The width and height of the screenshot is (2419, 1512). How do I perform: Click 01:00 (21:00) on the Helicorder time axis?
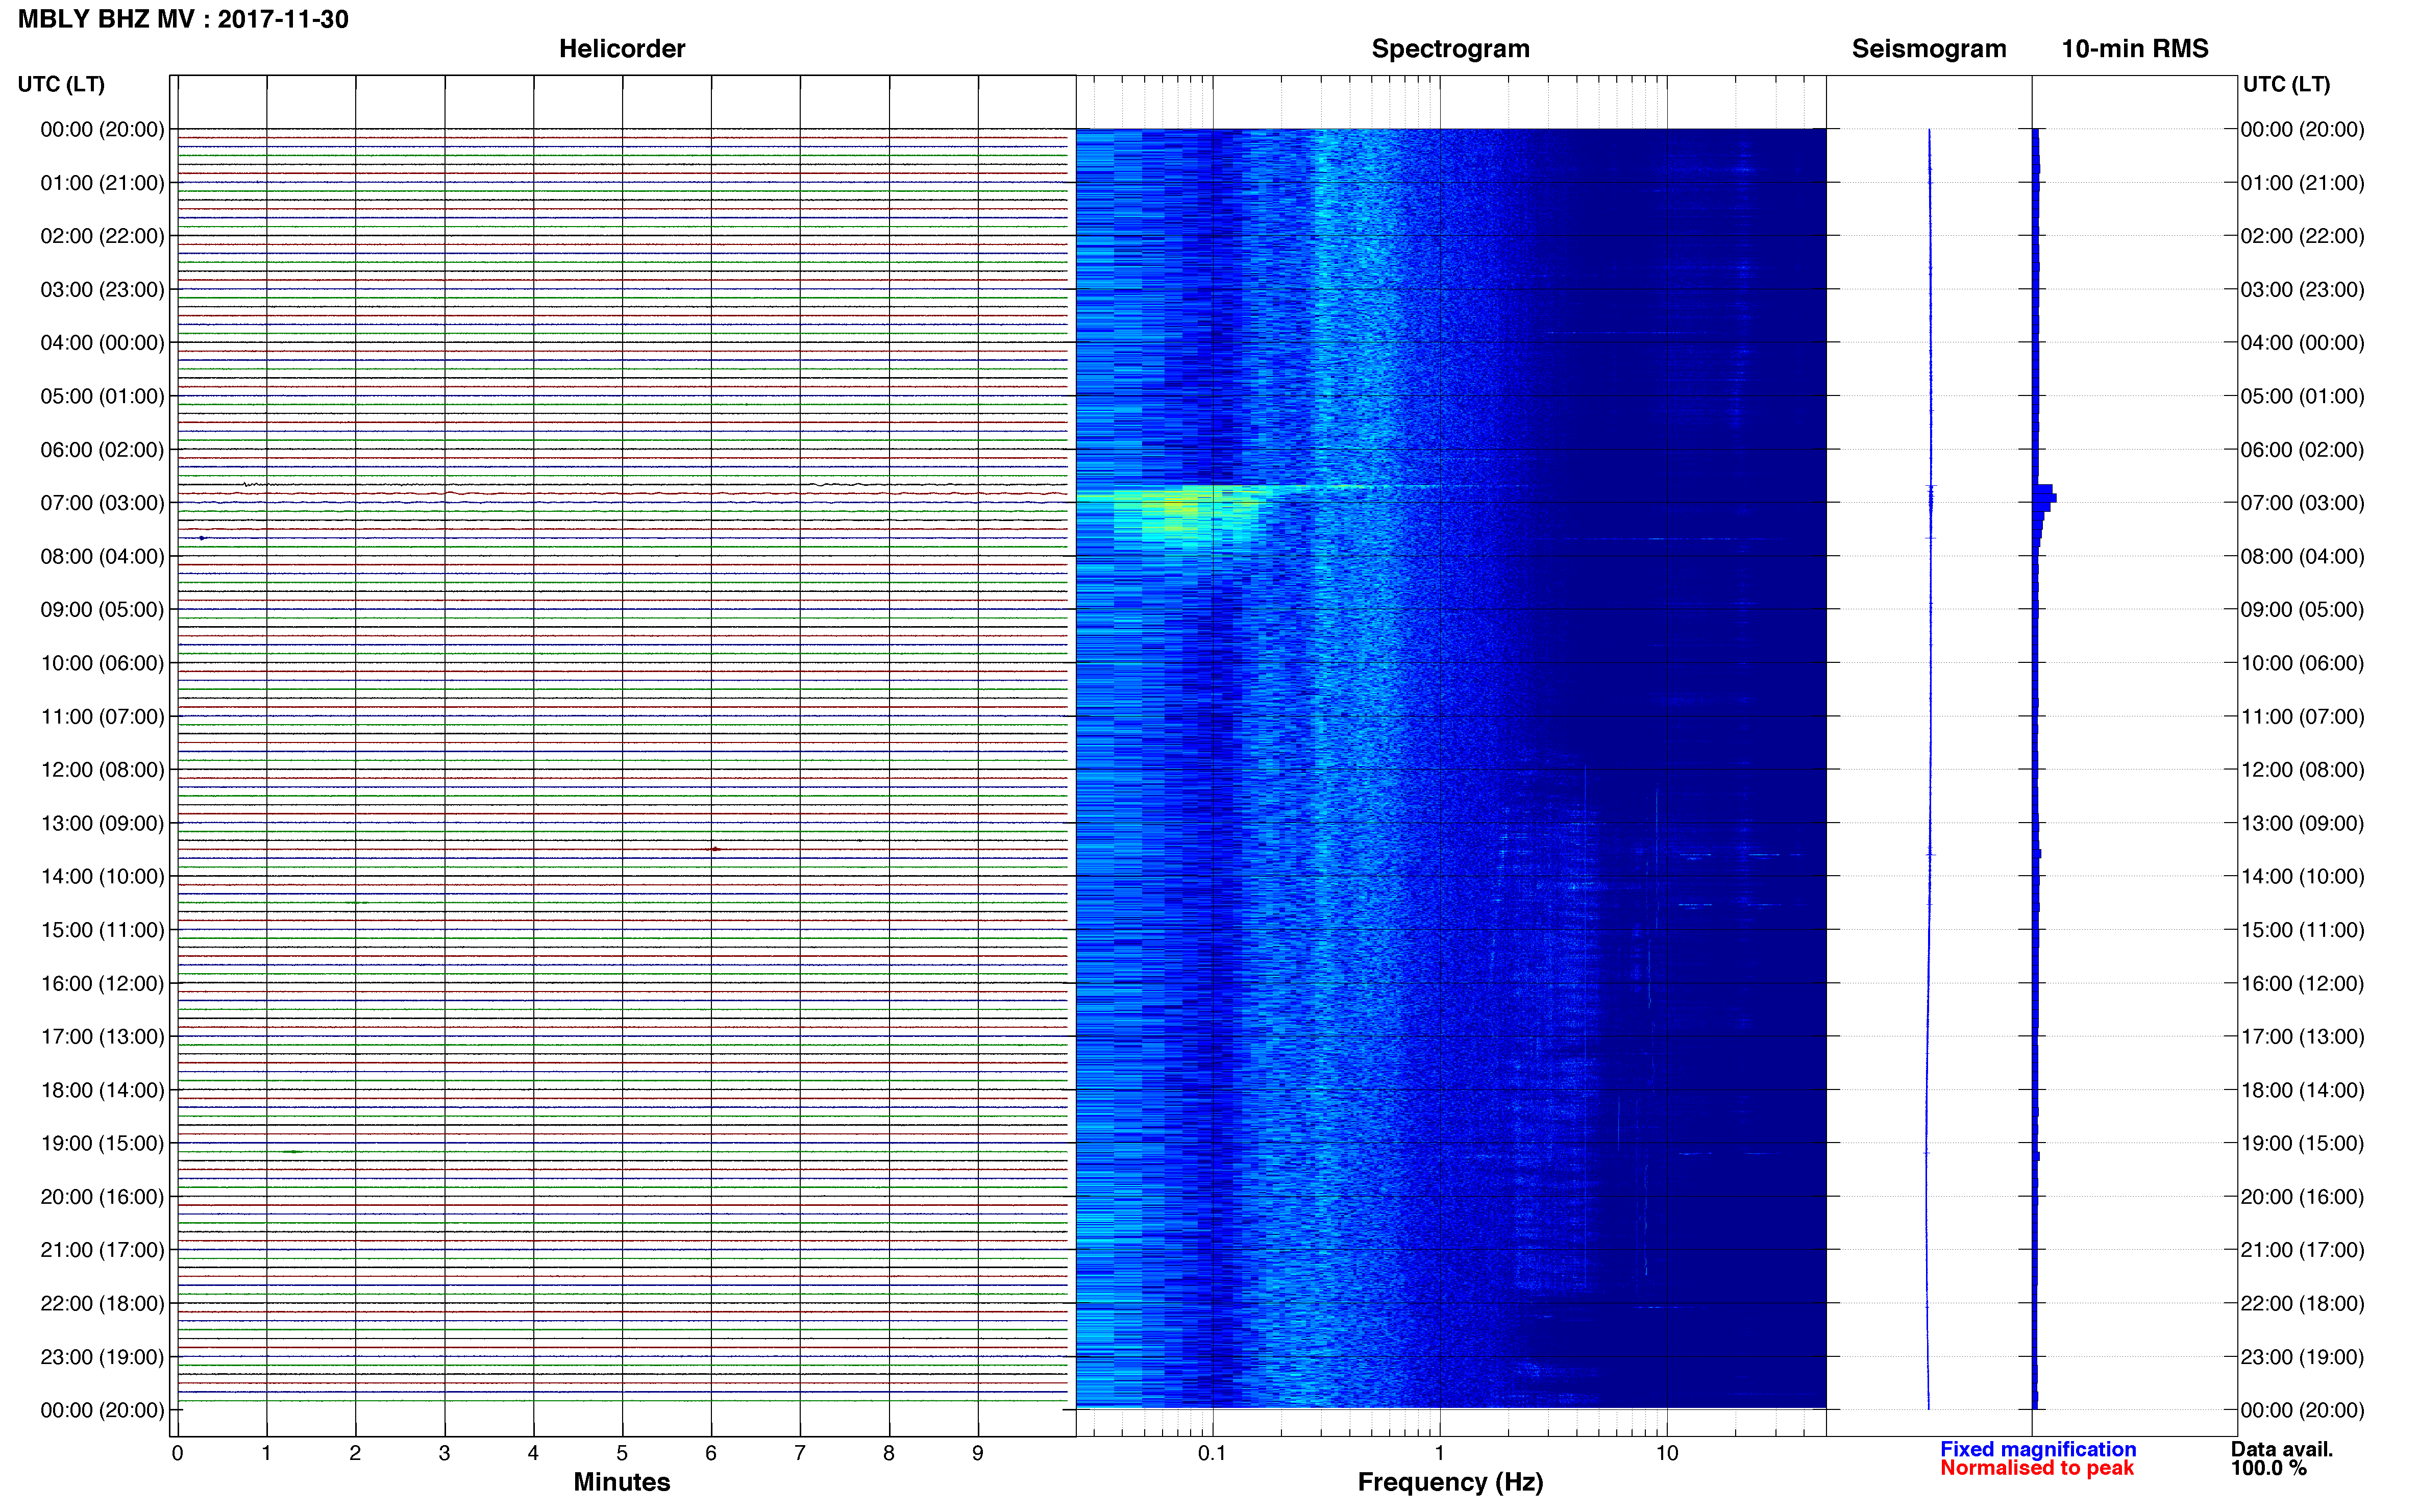[x=102, y=183]
